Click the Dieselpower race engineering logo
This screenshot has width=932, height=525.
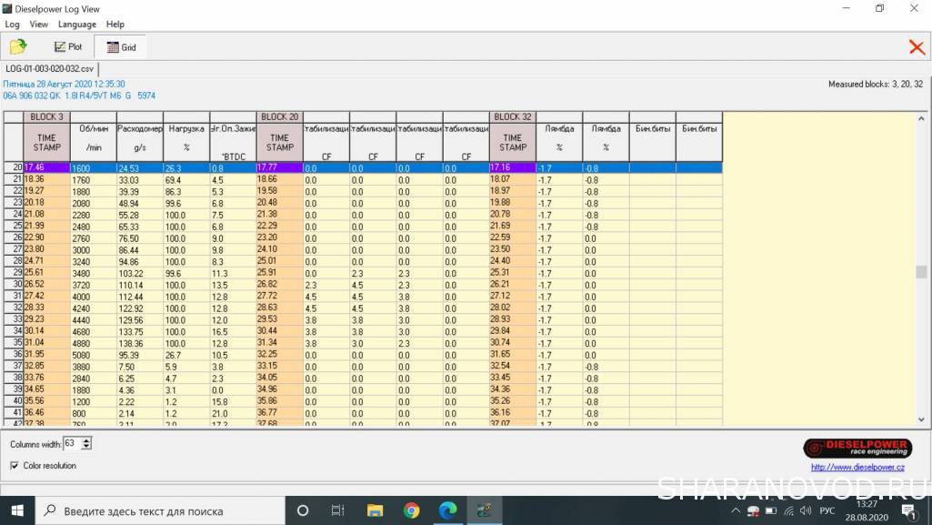coord(856,448)
